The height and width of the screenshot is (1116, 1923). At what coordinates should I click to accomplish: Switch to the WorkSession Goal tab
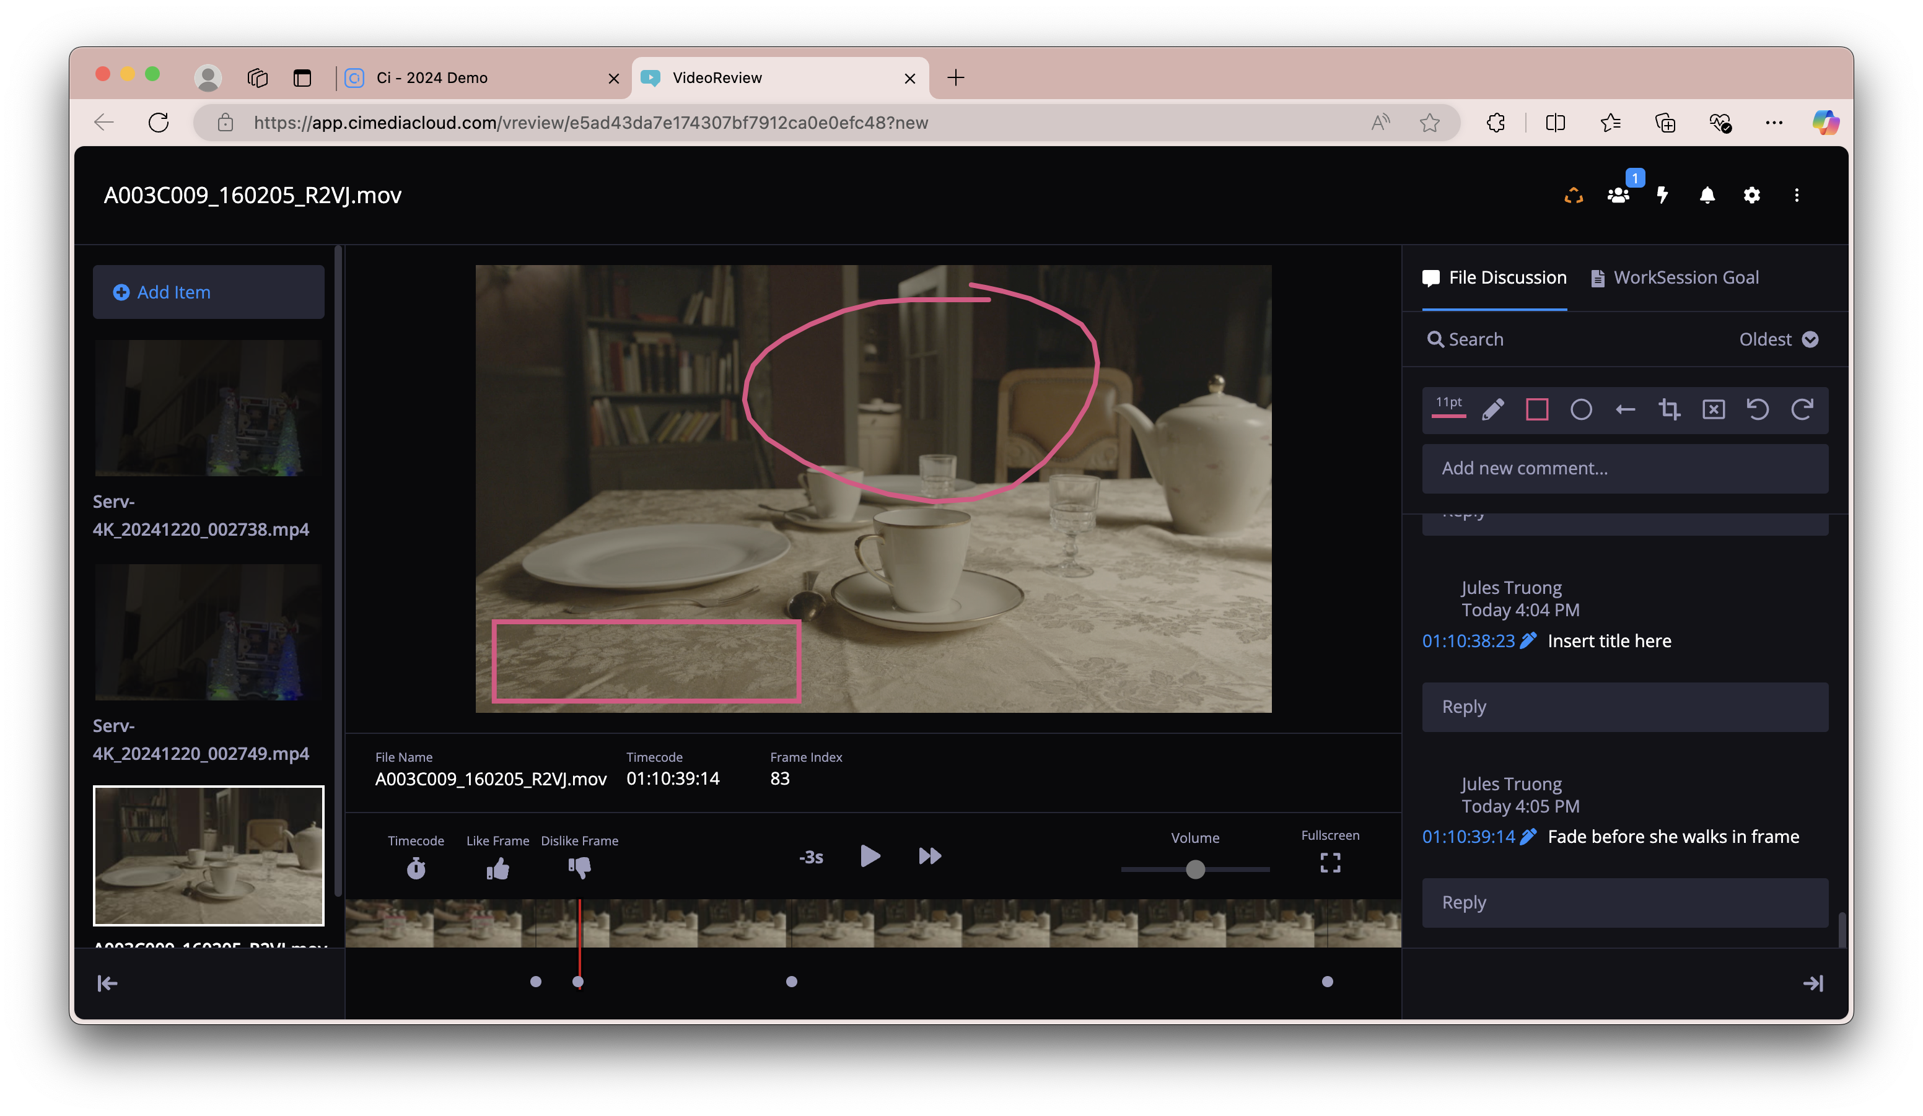[1674, 277]
